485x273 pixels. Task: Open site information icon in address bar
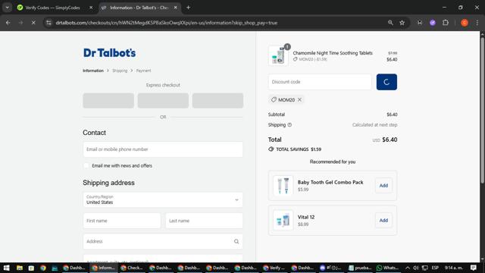(48, 23)
